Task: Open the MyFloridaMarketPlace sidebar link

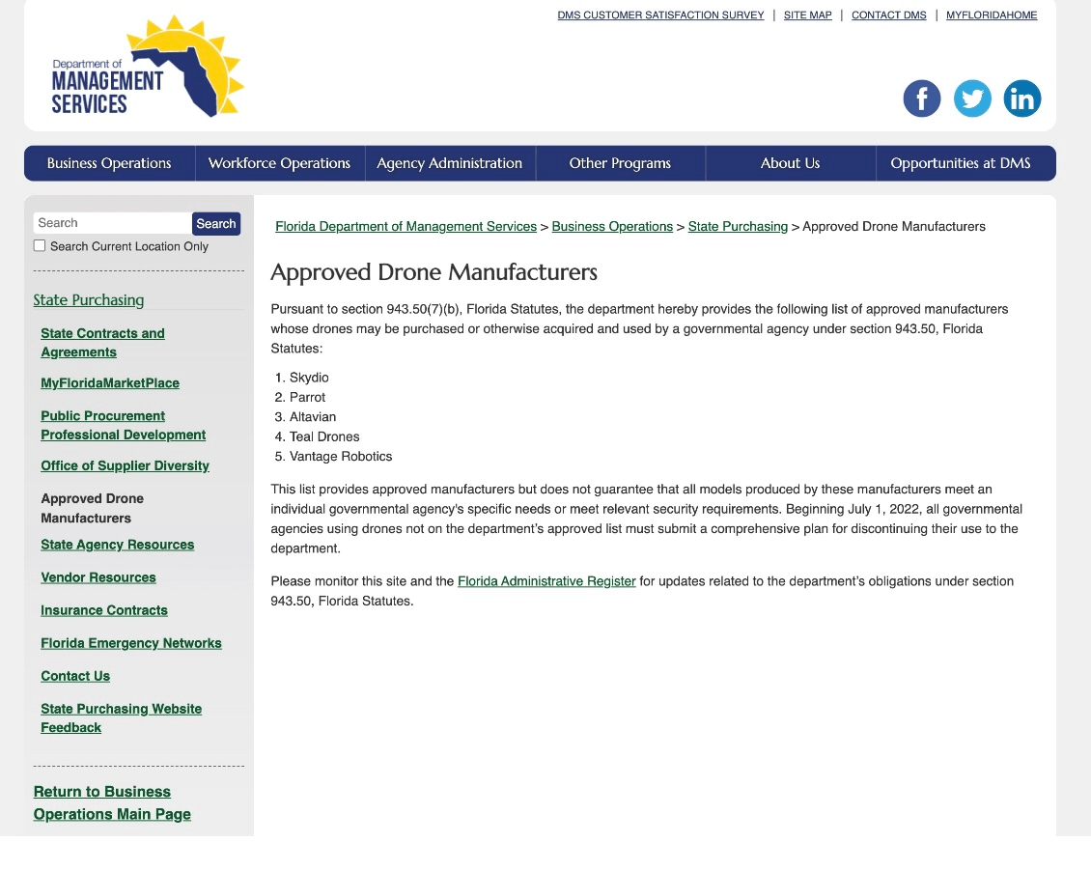Action: 110,383
